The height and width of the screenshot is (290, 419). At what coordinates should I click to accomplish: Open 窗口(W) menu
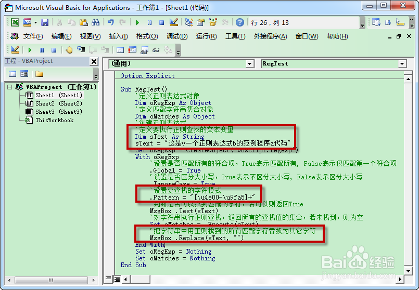click(x=307, y=36)
